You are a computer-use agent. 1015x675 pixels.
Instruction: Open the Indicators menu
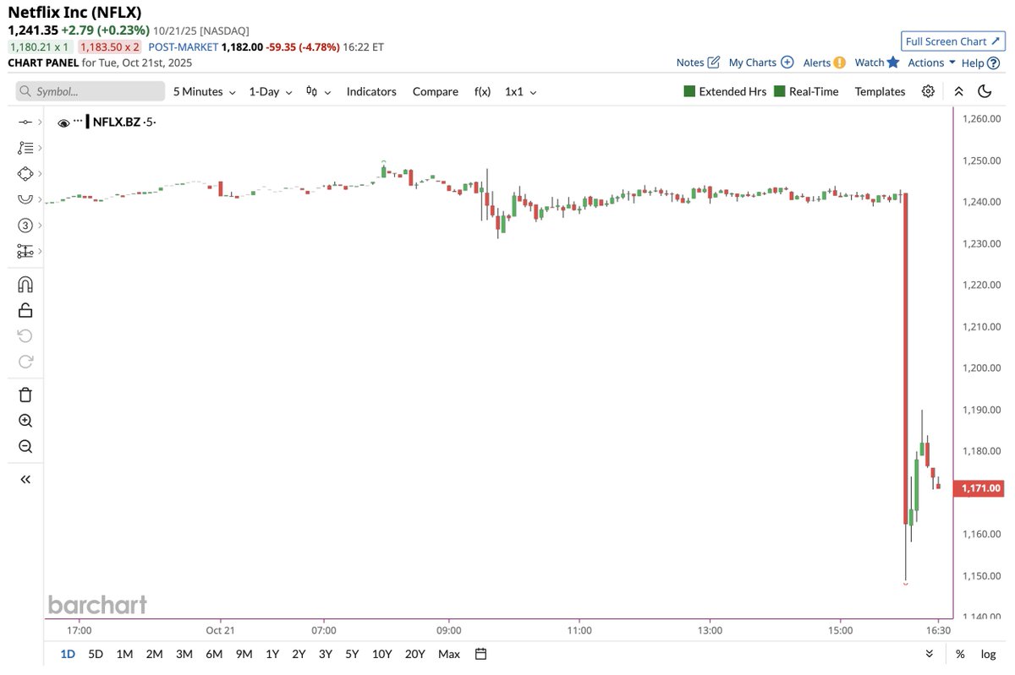[x=371, y=91]
